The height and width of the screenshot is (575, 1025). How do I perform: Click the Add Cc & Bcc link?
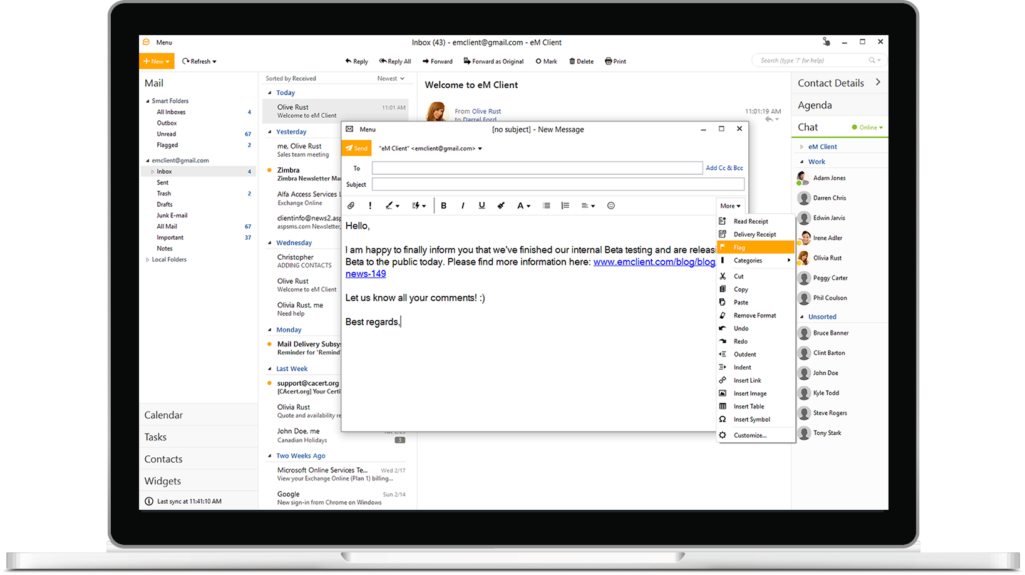[724, 168]
